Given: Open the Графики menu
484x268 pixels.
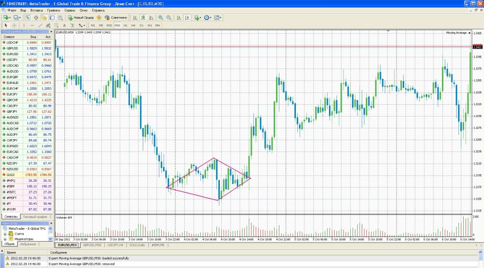Looking at the screenshot, I should 53,9.
